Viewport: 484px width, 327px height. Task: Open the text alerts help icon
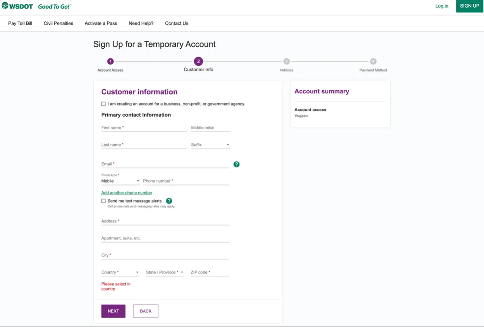point(169,201)
